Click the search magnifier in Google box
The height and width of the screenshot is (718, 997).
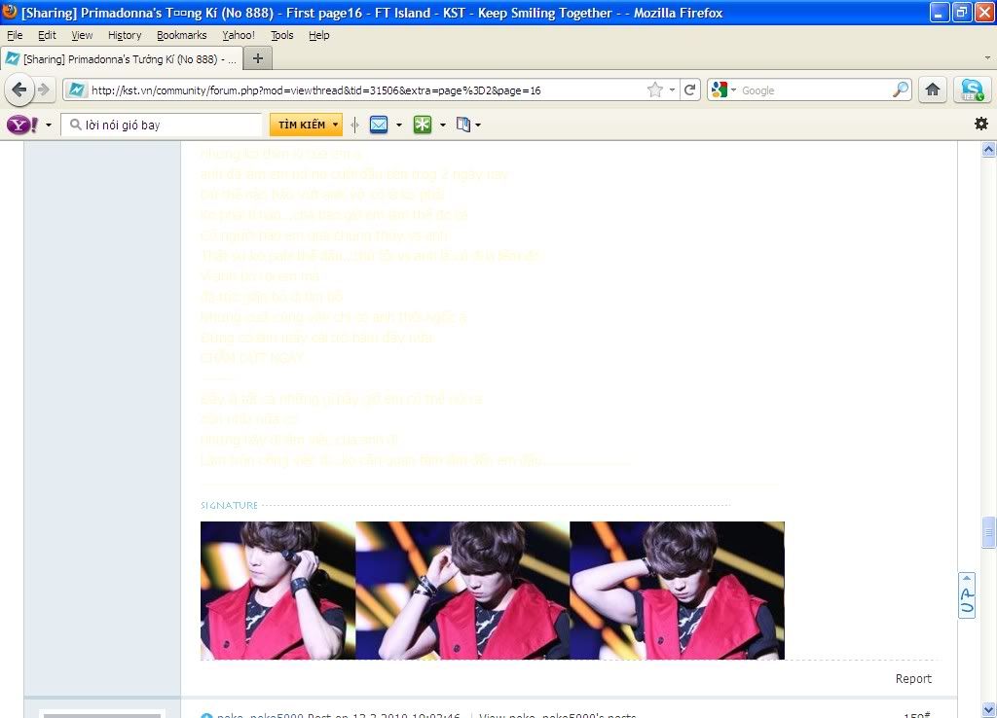point(901,90)
